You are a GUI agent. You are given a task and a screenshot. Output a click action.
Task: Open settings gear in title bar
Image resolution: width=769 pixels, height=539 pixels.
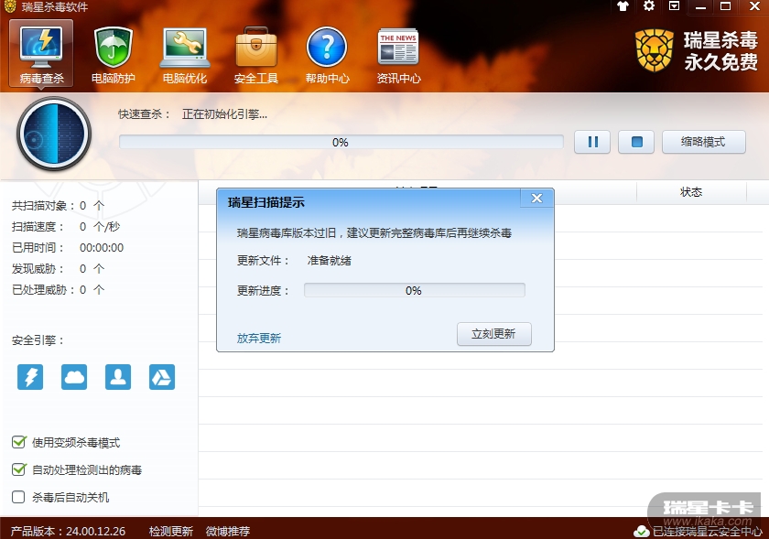(x=649, y=6)
